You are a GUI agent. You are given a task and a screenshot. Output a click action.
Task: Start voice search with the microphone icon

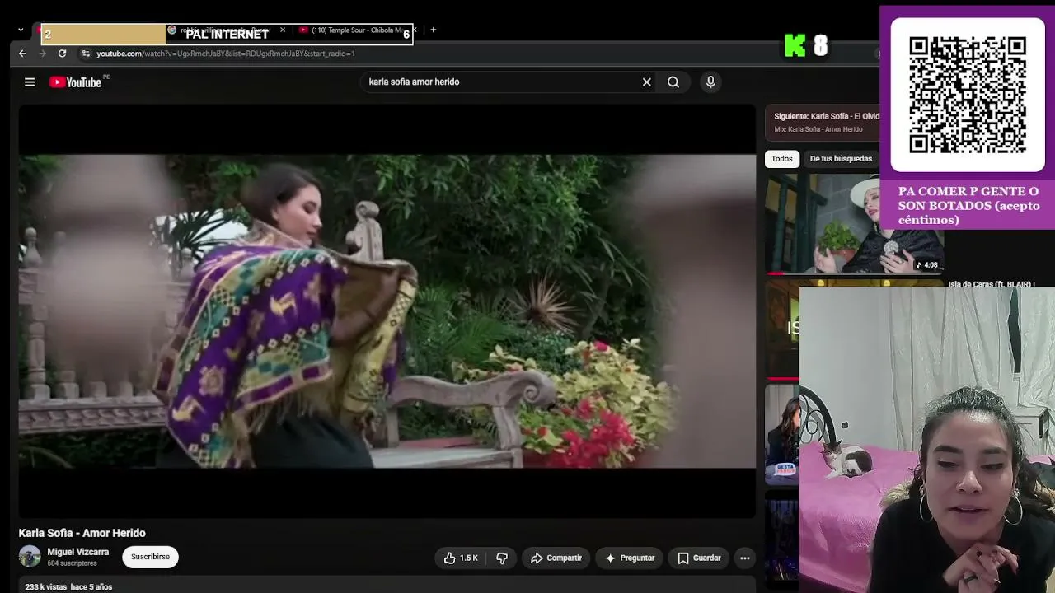click(x=710, y=82)
